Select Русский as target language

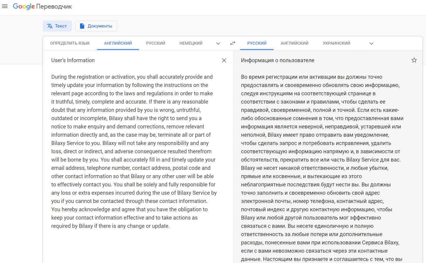(x=257, y=43)
